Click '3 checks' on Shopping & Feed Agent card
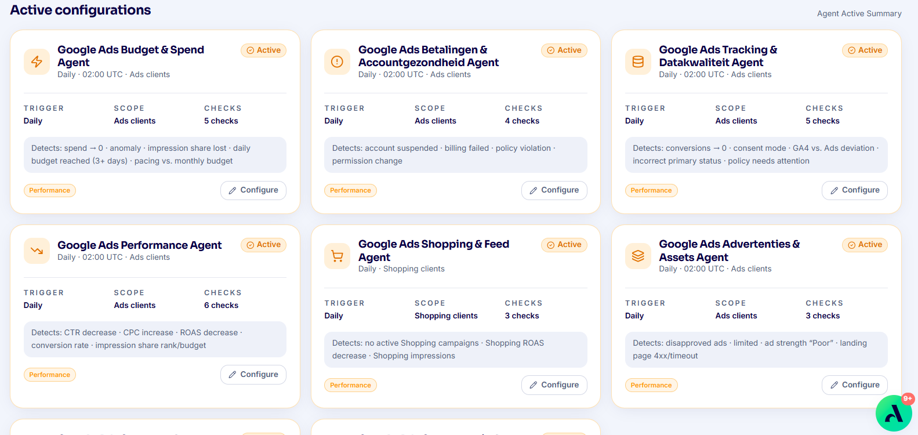Viewport: 918px width, 435px height. click(x=522, y=316)
